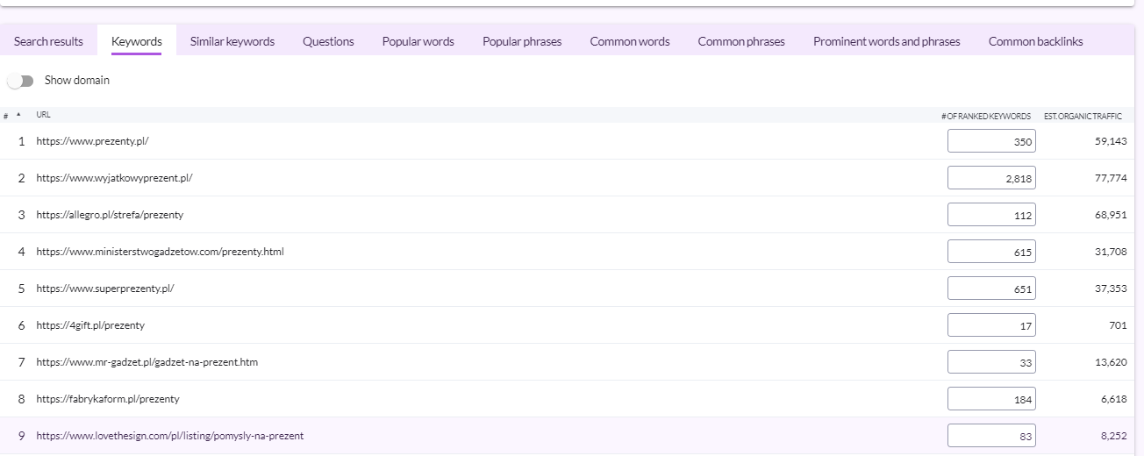This screenshot has width=1144, height=456.
Task: Open the fabrykaform.pl/prezenty URL
Action: (x=108, y=399)
